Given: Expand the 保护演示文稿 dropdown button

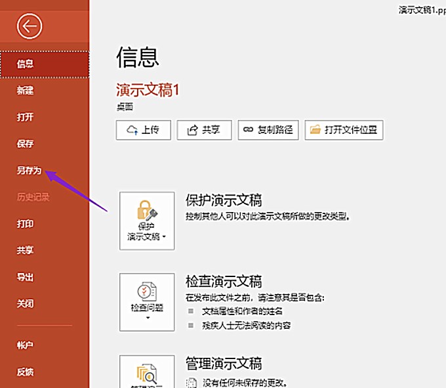Looking at the screenshot, I should [x=147, y=221].
